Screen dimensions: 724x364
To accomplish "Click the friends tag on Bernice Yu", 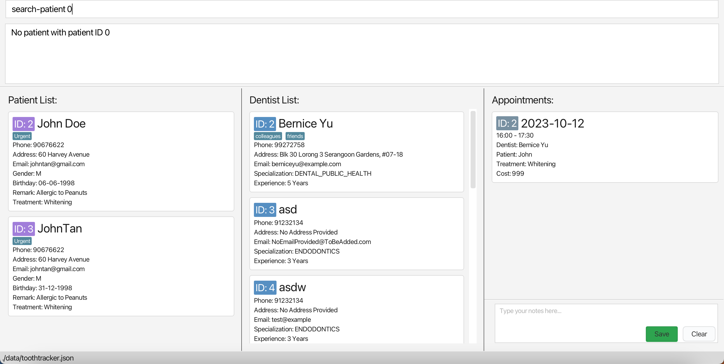I will (x=295, y=136).
